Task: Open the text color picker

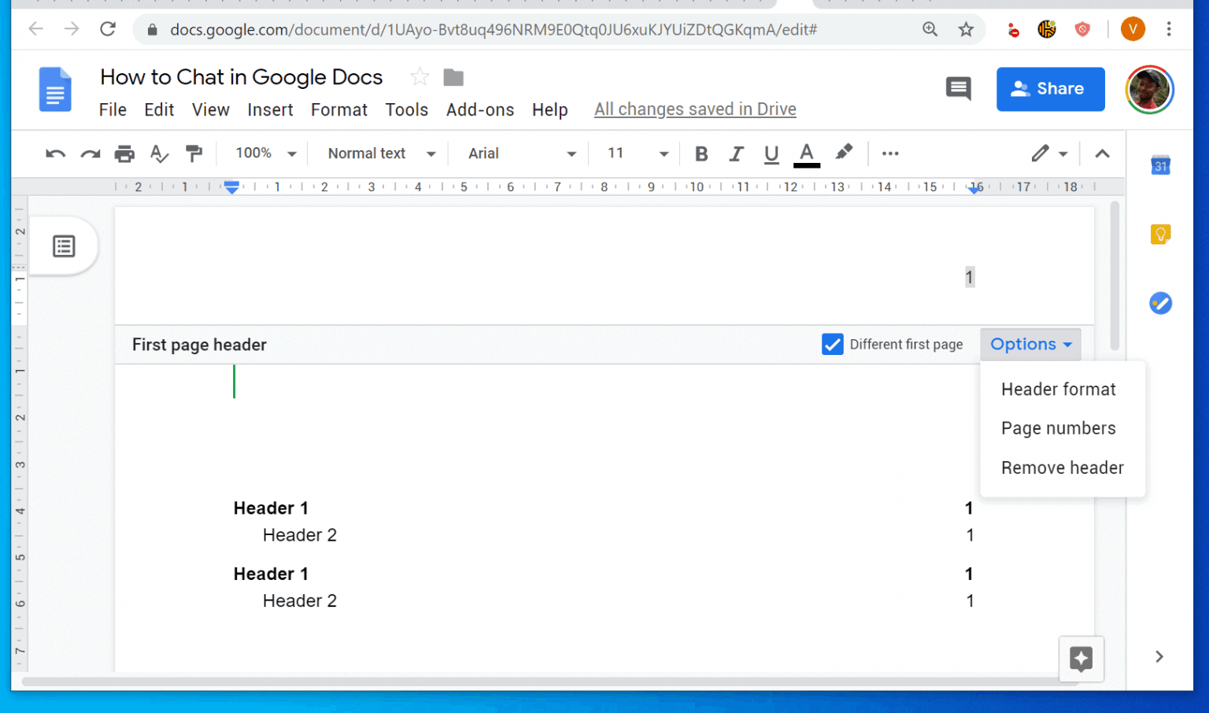Action: coord(806,153)
